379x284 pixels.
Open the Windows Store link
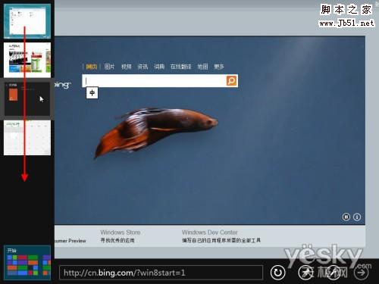(x=121, y=233)
